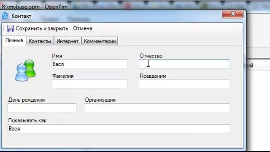Click the contact avatar picture

(x=25, y=71)
